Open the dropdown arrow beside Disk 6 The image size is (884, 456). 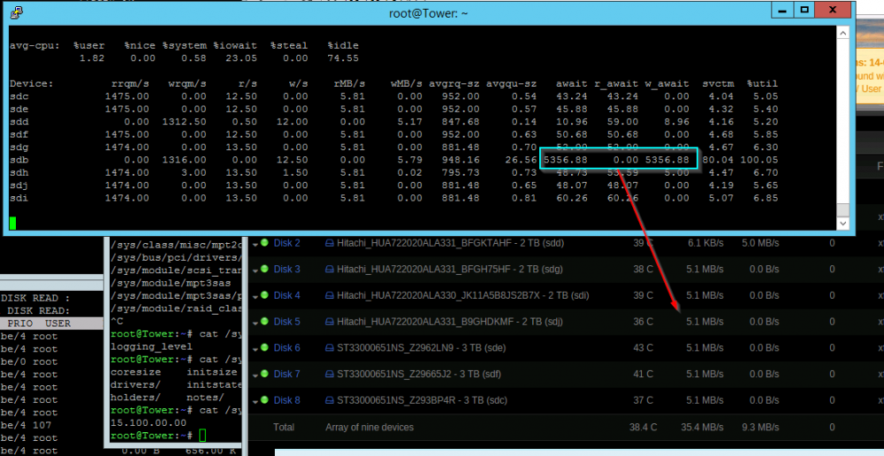click(x=256, y=349)
